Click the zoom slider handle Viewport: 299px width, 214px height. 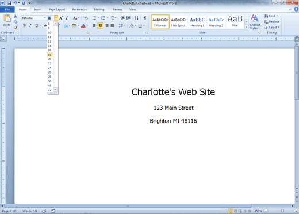coord(282,211)
